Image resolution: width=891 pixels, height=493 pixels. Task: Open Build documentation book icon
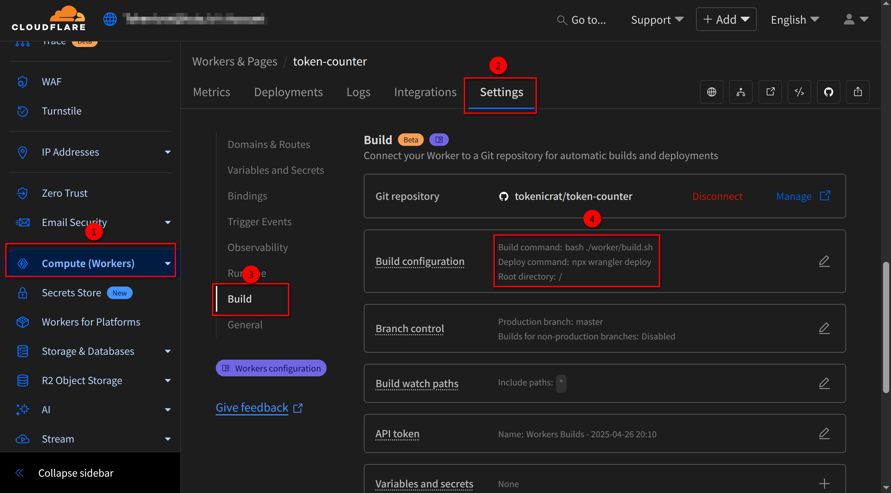(439, 140)
